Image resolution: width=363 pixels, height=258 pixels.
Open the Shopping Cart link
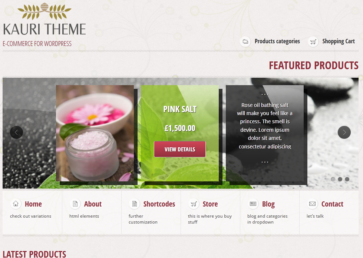(339, 41)
